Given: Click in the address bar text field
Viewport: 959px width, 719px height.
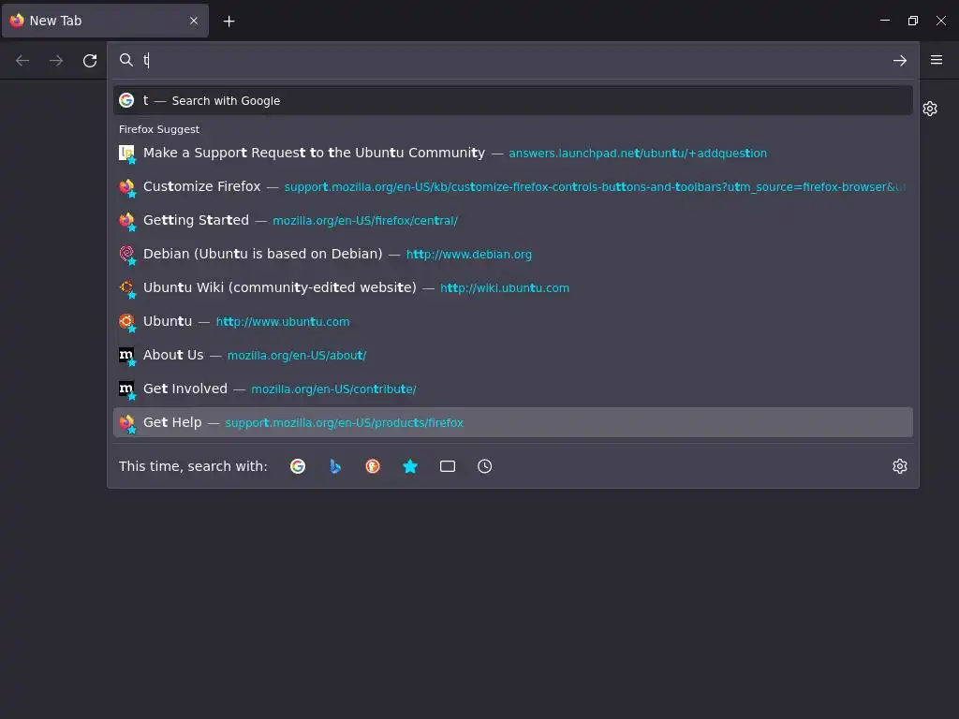Looking at the screenshot, I should (x=514, y=60).
